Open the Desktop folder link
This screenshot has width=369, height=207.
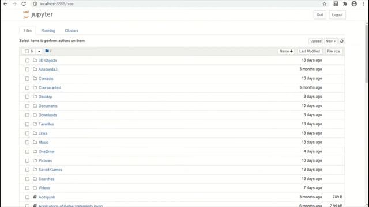click(46, 97)
